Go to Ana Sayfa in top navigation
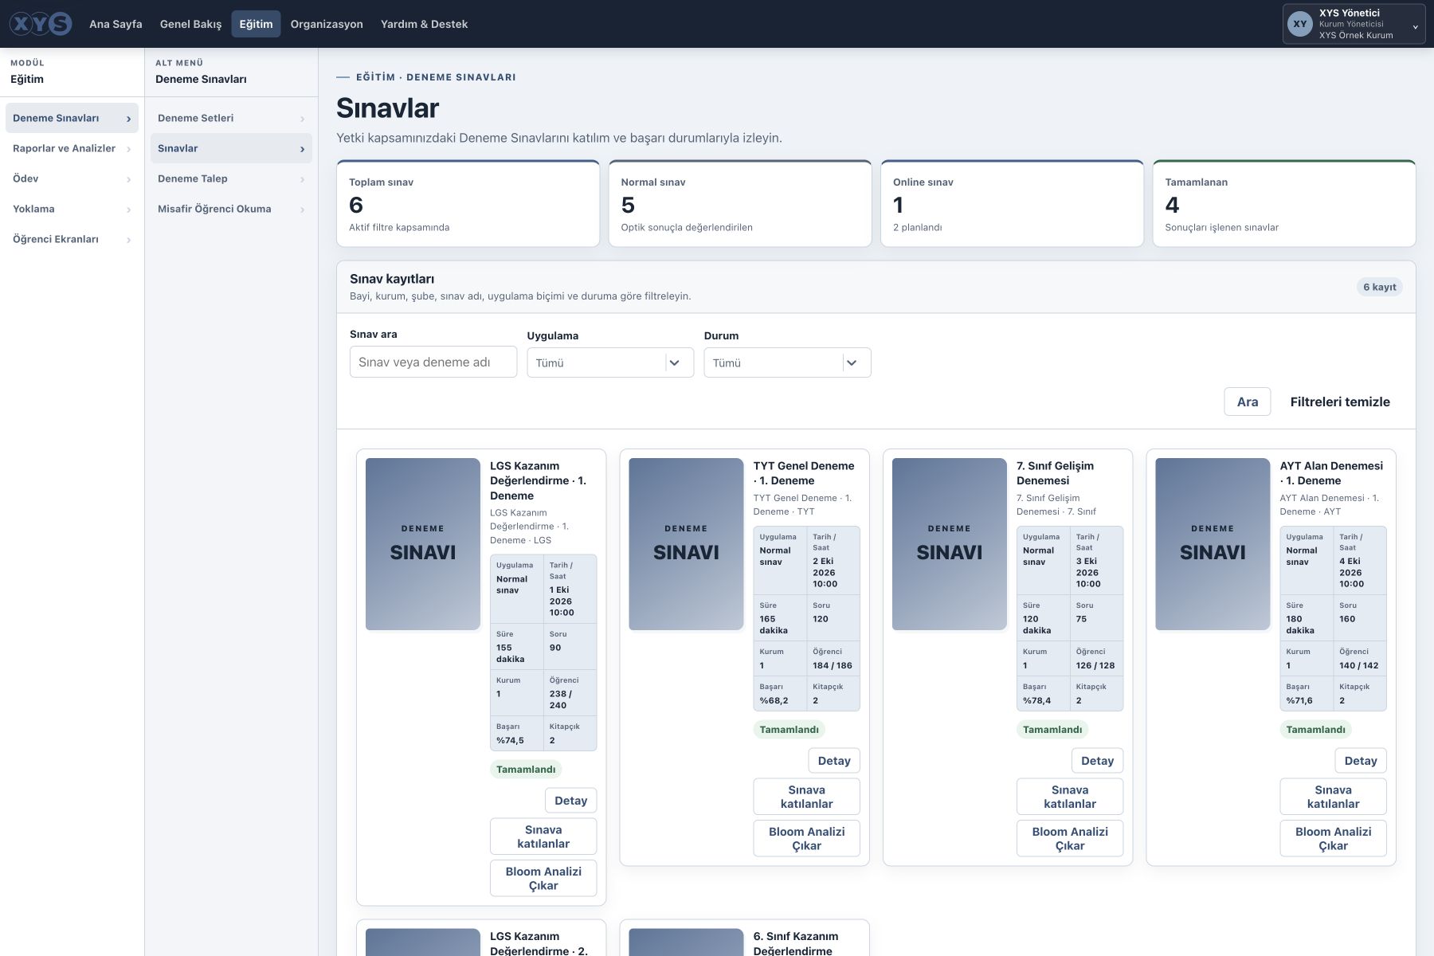The height and width of the screenshot is (956, 1434). (x=116, y=24)
